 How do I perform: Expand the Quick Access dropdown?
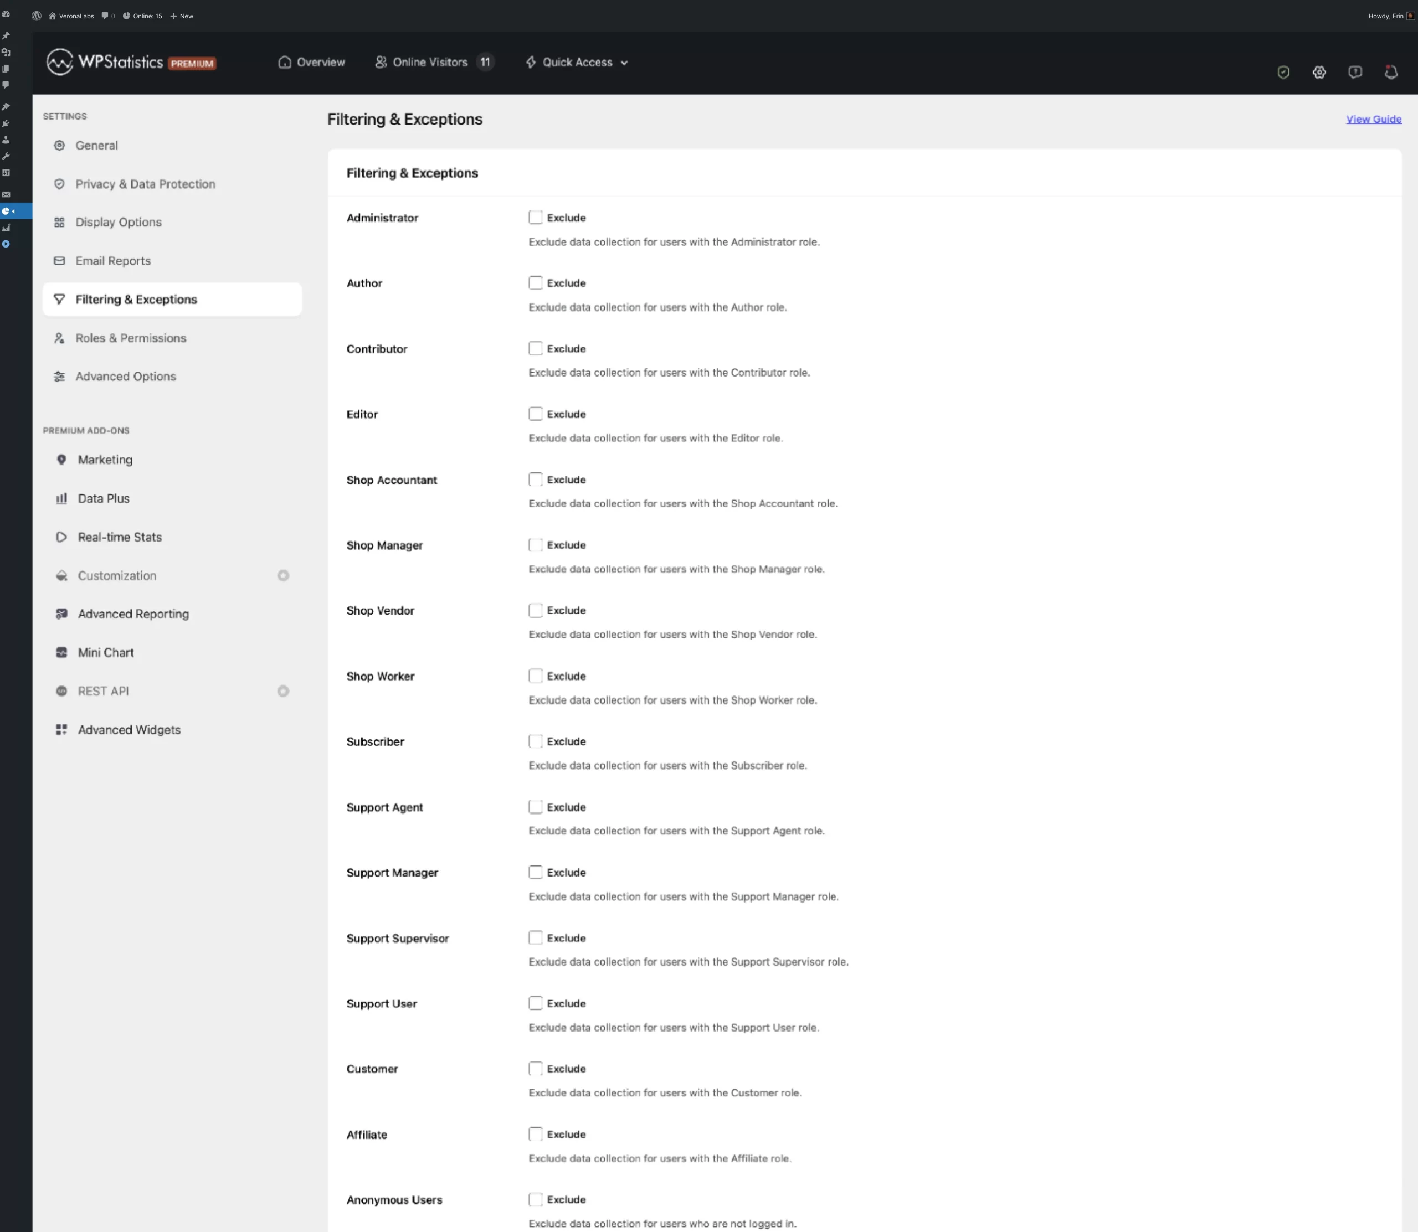click(576, 63)
